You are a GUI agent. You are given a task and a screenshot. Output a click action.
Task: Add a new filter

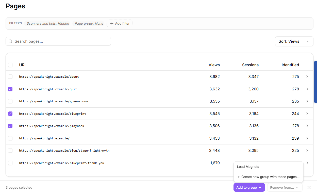pyautogui.click(x=120, y=24)
